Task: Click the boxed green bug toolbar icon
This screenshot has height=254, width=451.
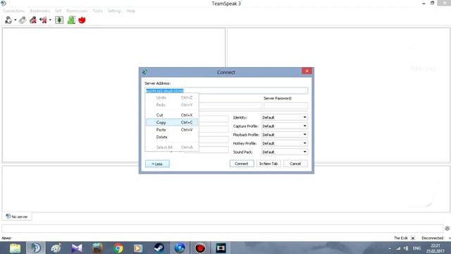Action: [59, 20]
